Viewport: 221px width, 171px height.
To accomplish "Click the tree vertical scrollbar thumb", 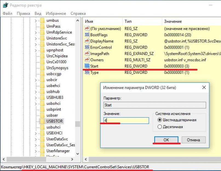I will (x=78, y=124).
